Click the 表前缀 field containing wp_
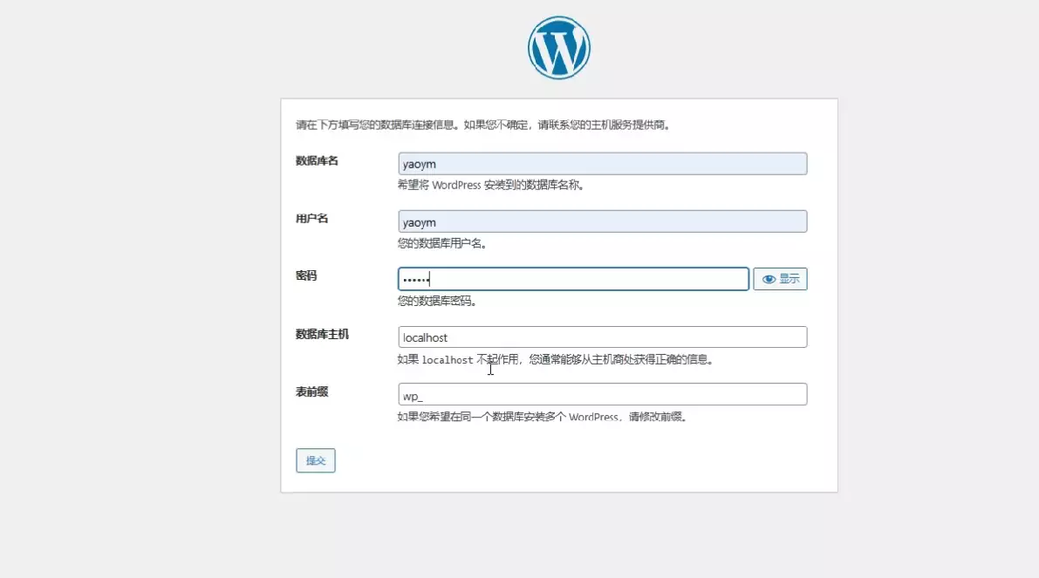 (602, 395)
